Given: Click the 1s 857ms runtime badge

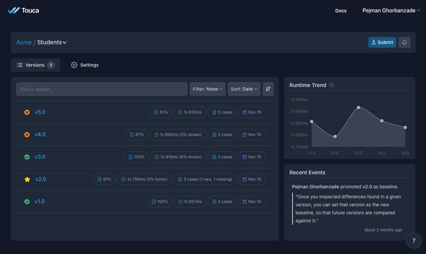Looking at the screenshot, I should [x=190, y=202].
